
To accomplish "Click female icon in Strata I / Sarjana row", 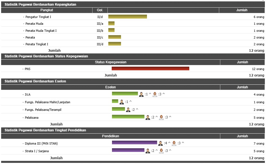I will [x=161, y=151].
